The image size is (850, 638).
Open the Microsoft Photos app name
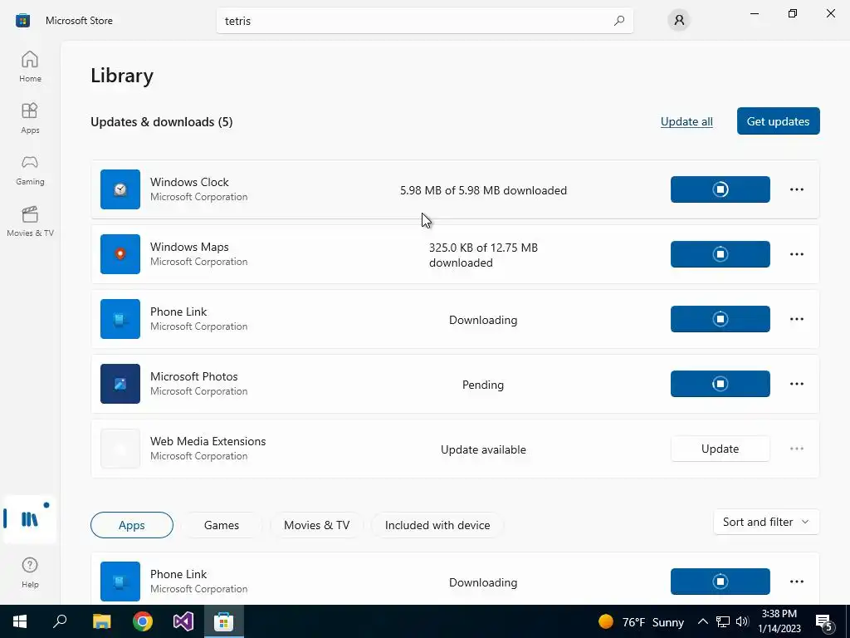pyautogui.click(x=194, y=376)
